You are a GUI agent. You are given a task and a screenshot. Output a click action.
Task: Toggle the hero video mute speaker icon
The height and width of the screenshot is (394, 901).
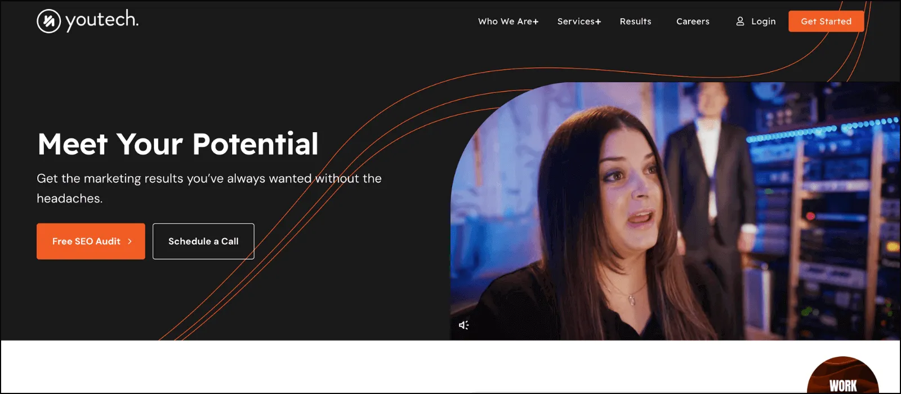click(464, 325)
